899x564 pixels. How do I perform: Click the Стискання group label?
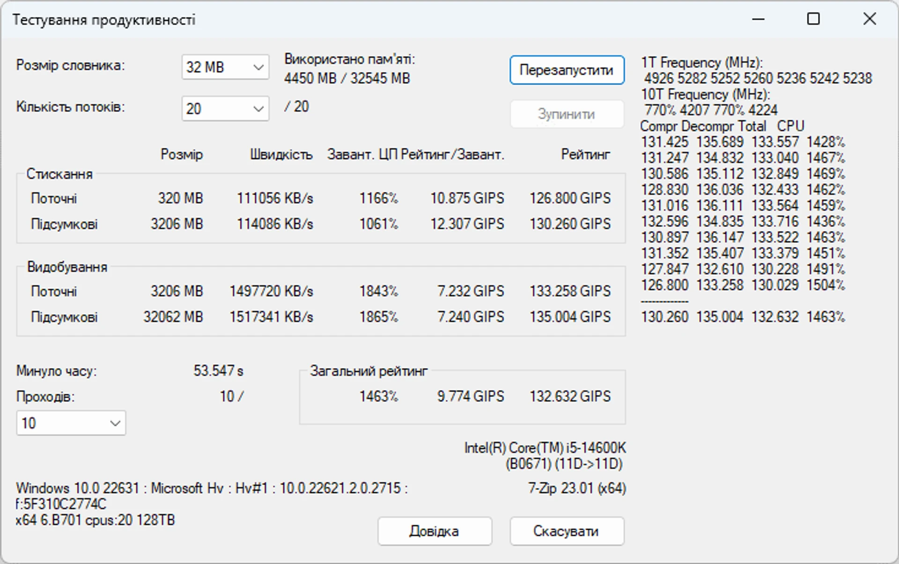(59, 174)
